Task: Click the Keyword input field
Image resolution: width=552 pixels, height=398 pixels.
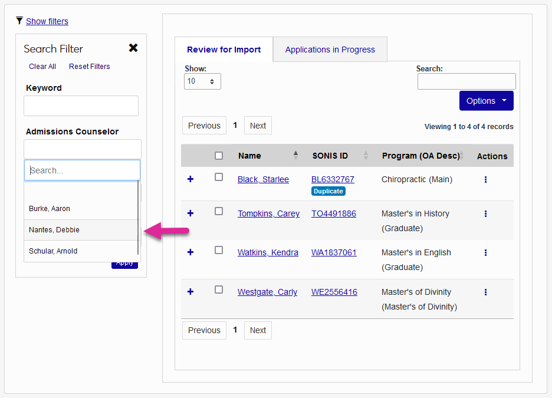Action: (x=81, y=106)
